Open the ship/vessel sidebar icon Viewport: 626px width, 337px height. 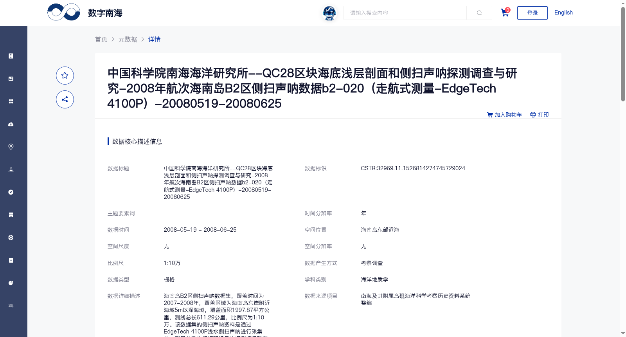pos(11,169)
